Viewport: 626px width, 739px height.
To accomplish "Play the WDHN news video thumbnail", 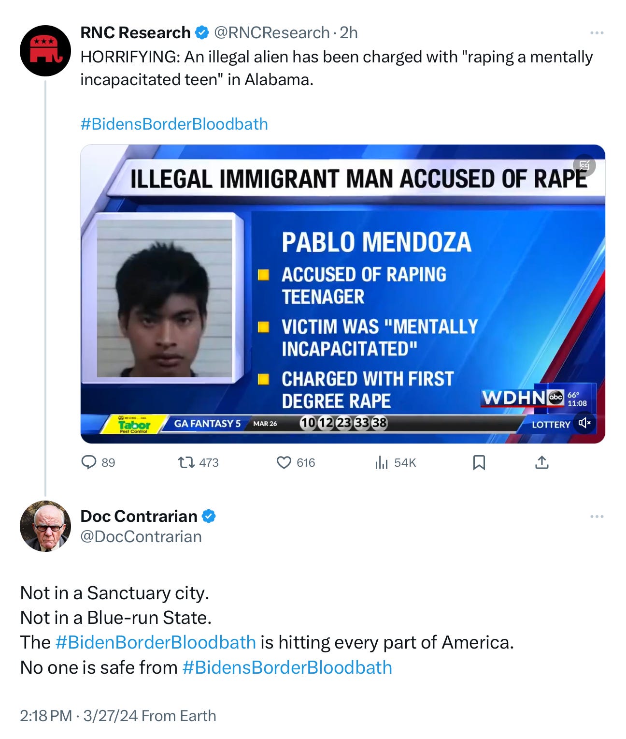I will (343, 294).
